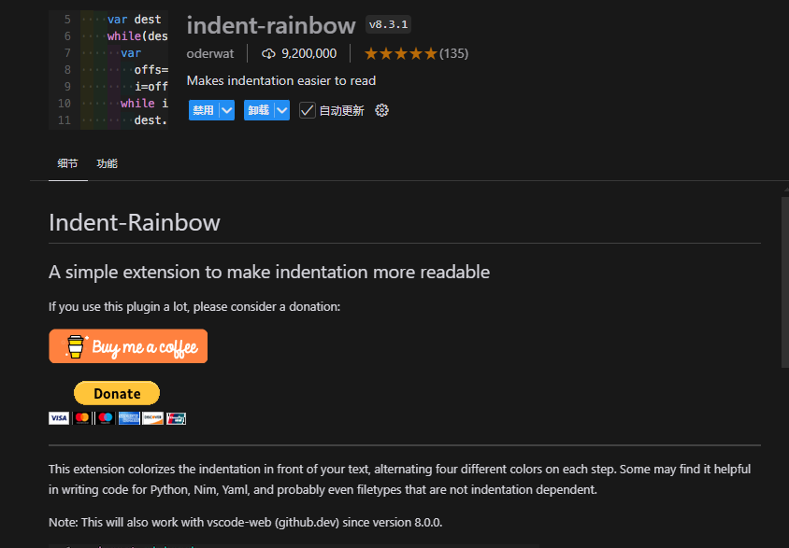Click the coffee cup icon
Viewport: 789px width, 548px height.
(x=76, y=346)
